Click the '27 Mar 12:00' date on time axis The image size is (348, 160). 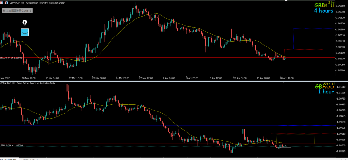pyautogui.click(x=145, y=78)
